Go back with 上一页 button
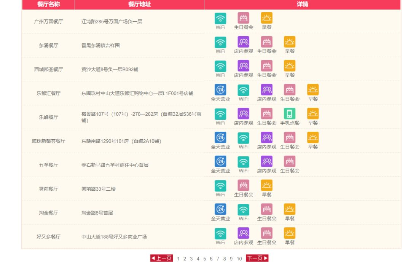Image resolution: width=411 pixels, height=271 pixels. tap(161, 258)
